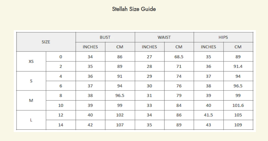Click the INCHES subheader under WAIST
This screenshot has height=141, width=268.
149,47
